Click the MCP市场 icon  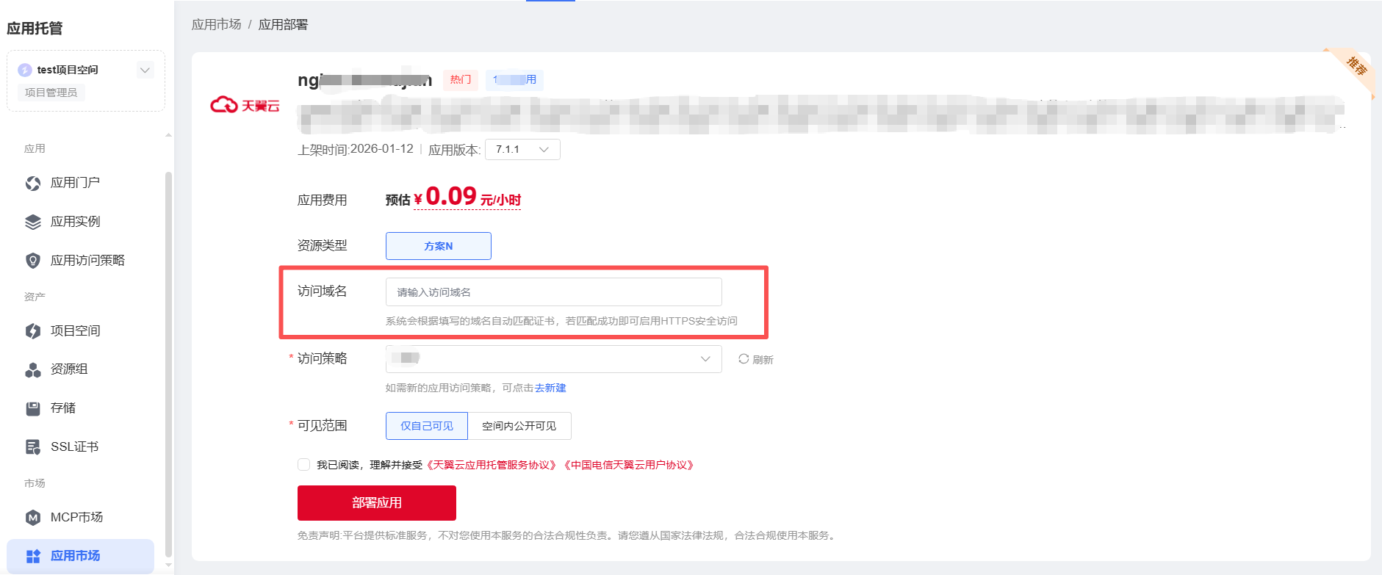click(33, 518)
